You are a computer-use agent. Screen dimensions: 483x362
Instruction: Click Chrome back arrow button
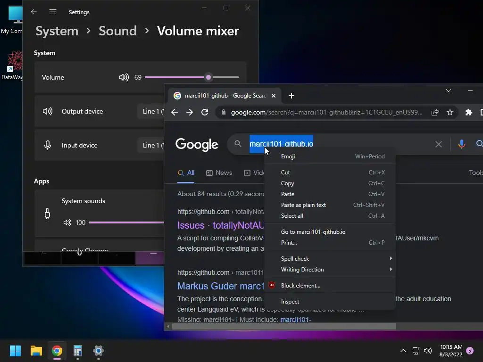tap(175, 112)
